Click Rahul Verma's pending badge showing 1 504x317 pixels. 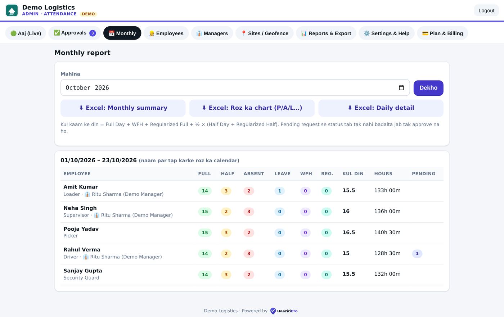click(417, 254)
